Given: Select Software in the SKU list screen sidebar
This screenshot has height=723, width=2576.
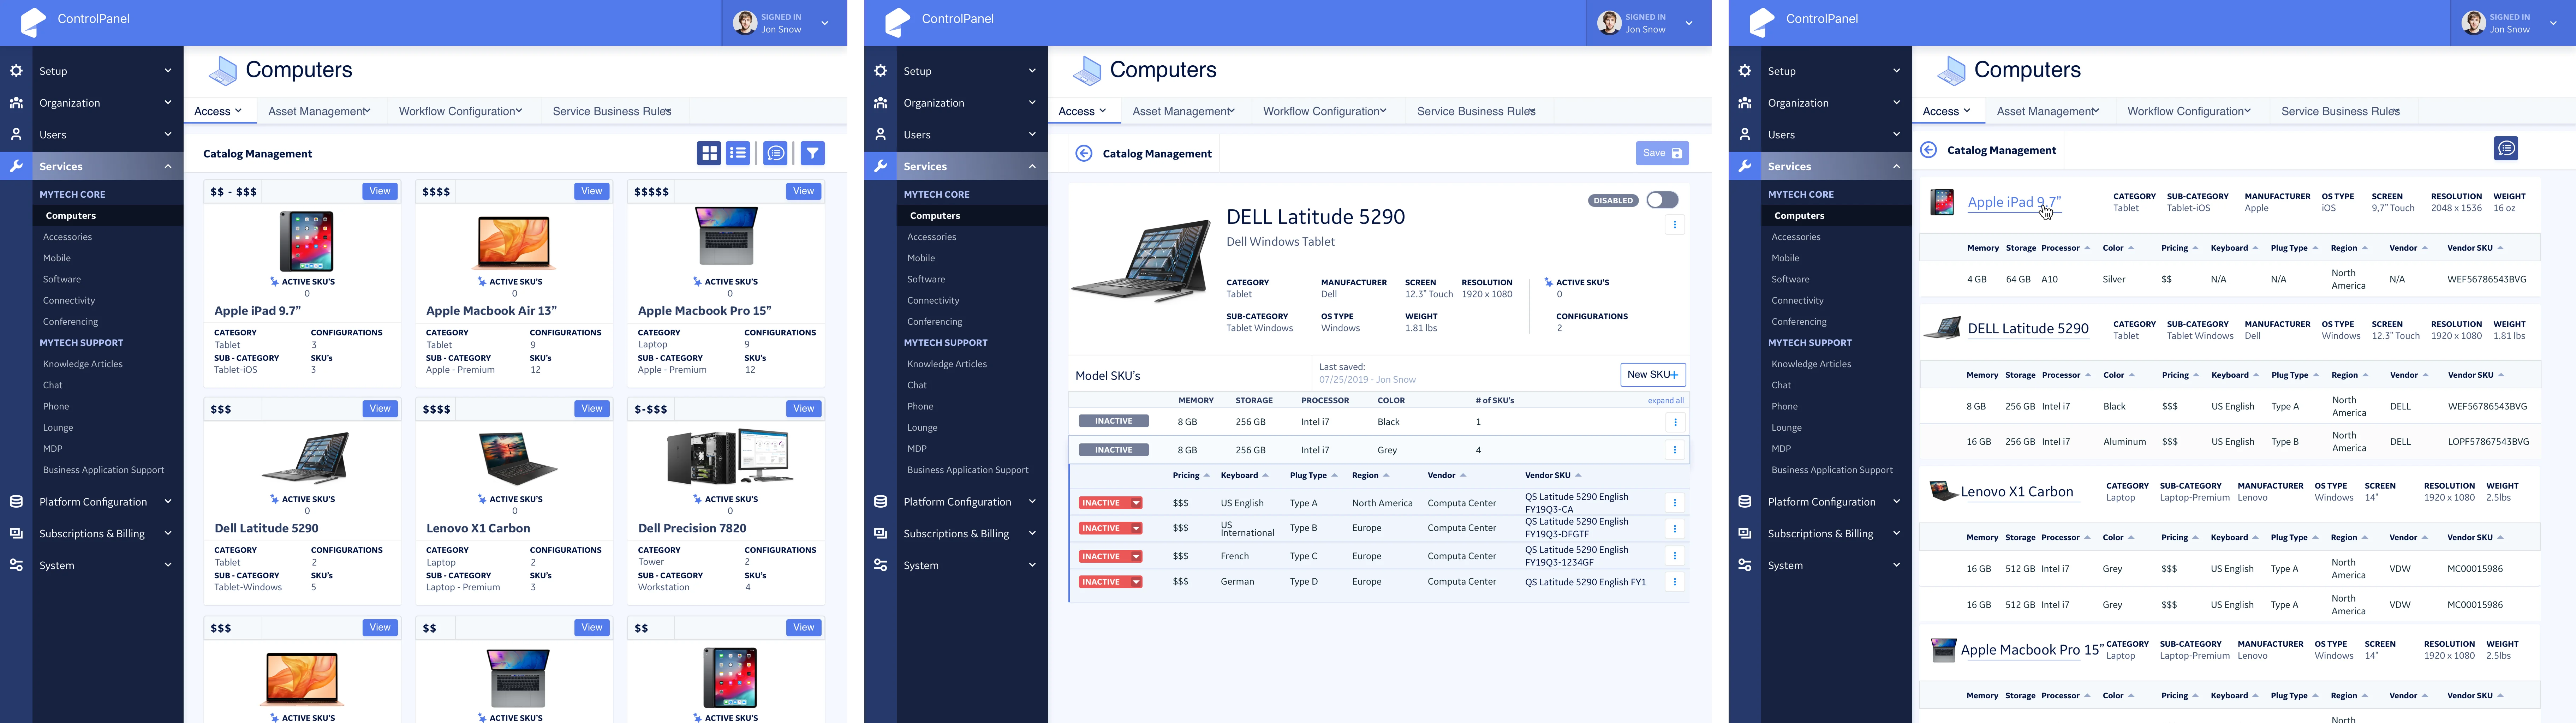Looking at the screenshot, I should [1790, 279].
